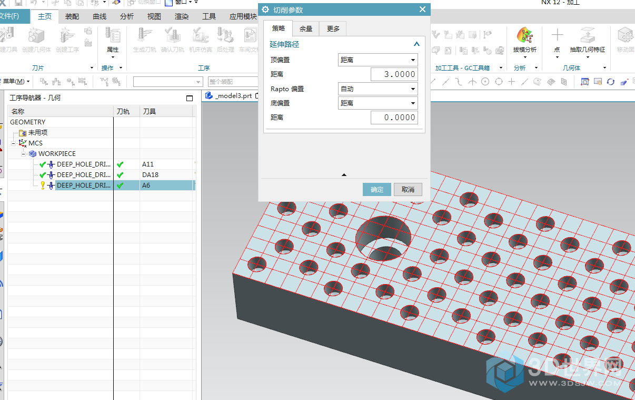Click the top offset 距离 field 3.0000
635x400 pixels.
(394, 74)
